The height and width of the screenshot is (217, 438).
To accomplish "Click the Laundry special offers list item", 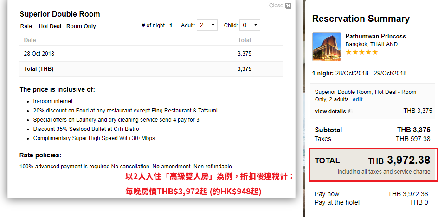I will tap(117, 120).
